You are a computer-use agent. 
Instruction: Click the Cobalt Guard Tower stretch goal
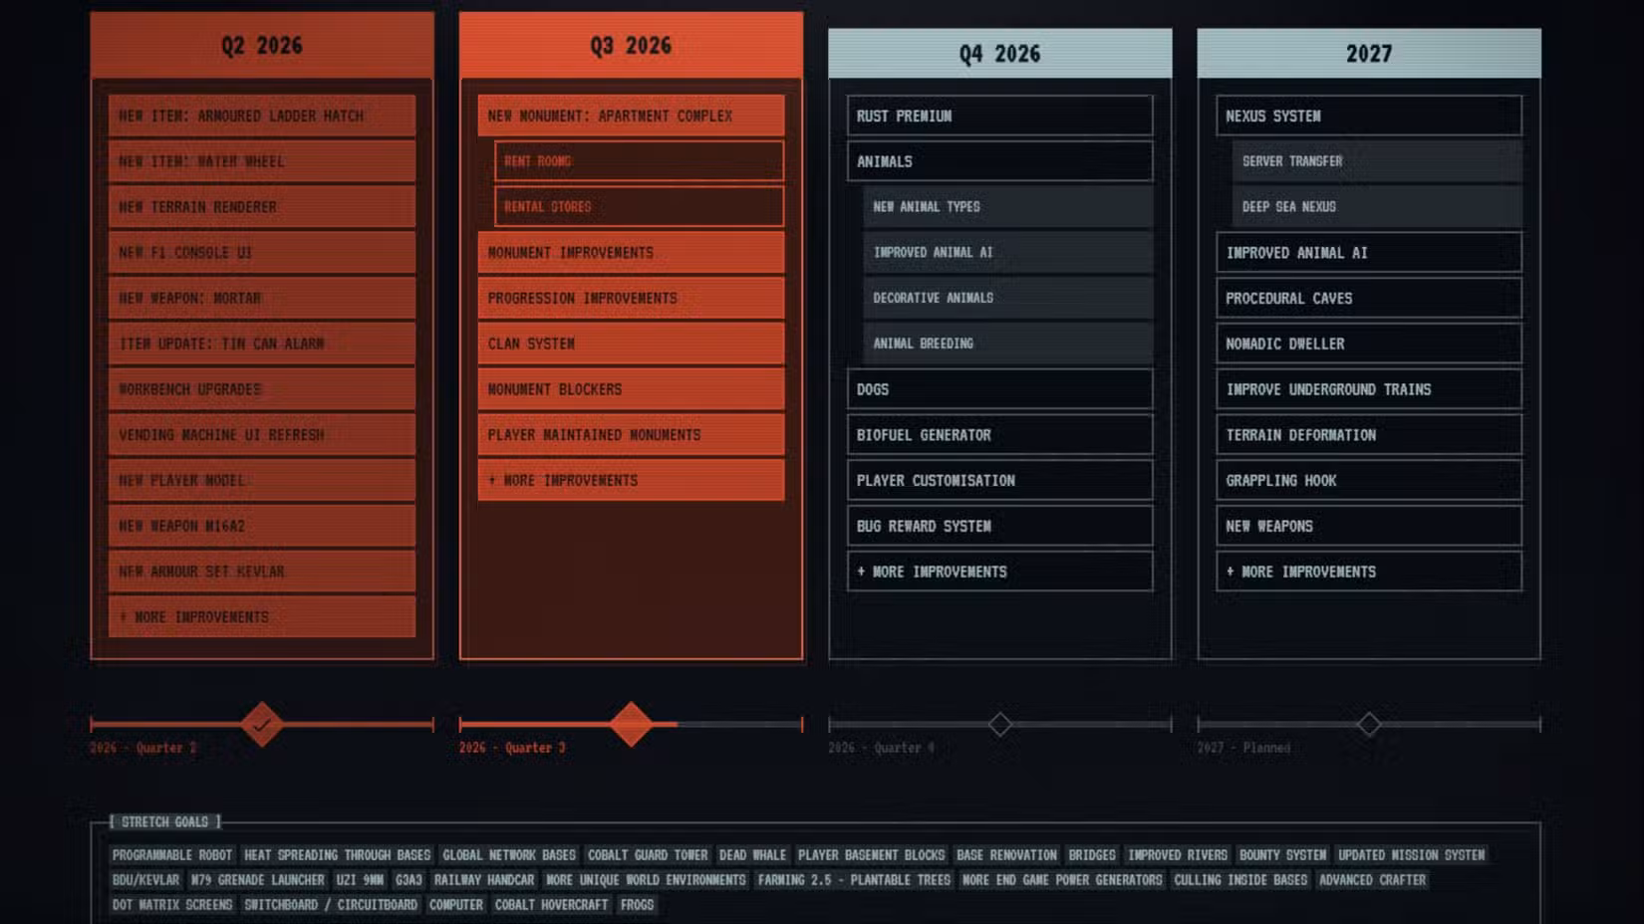(x=648, y=855)
